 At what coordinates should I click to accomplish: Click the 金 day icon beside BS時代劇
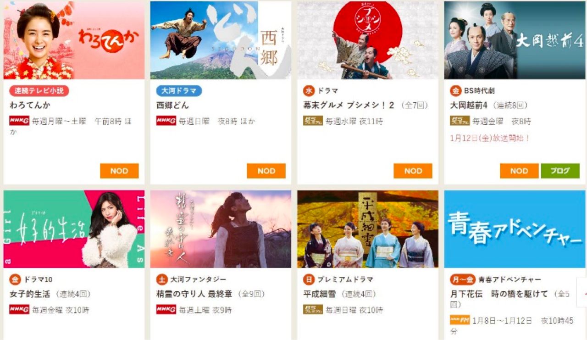[x=455, y=90]
